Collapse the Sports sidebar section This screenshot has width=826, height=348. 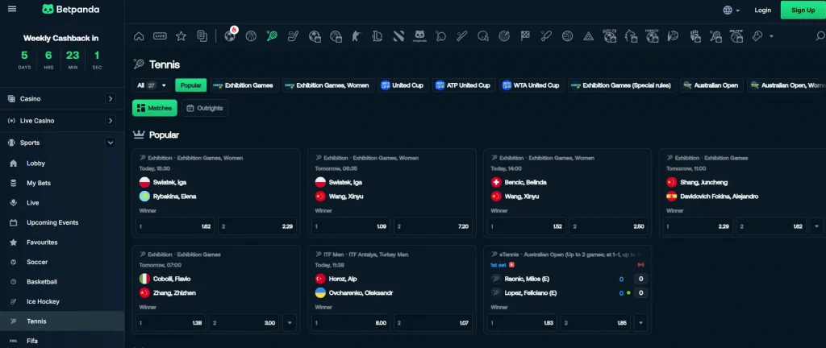(110, 143)
